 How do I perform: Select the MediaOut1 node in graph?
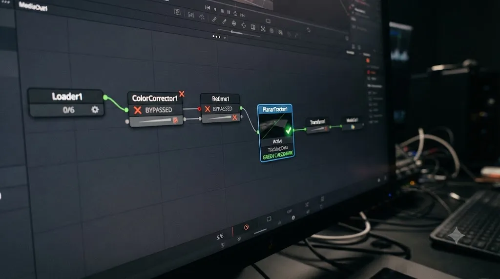pos(352,123)
